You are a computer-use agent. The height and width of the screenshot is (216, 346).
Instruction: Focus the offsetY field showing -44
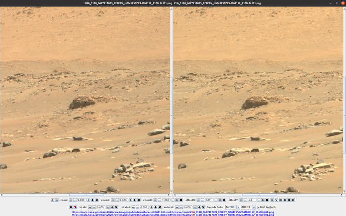(252, 200)
